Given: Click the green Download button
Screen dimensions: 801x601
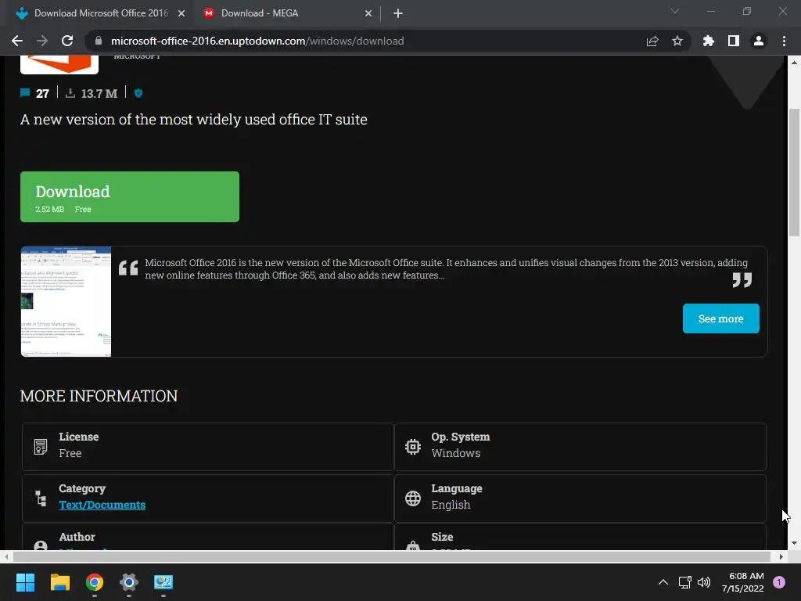Looking at the screenshot, I should 130,196.
